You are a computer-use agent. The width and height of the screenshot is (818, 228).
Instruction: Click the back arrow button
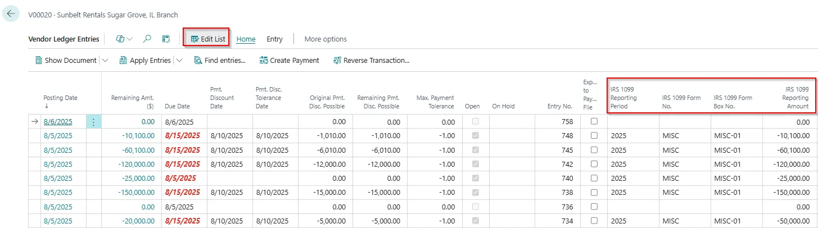11,14
